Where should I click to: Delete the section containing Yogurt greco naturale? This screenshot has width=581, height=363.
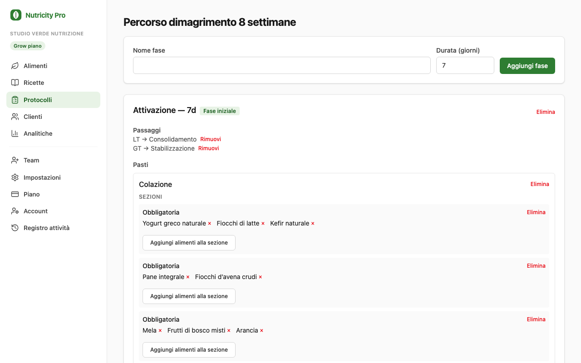tap(536, 212)
